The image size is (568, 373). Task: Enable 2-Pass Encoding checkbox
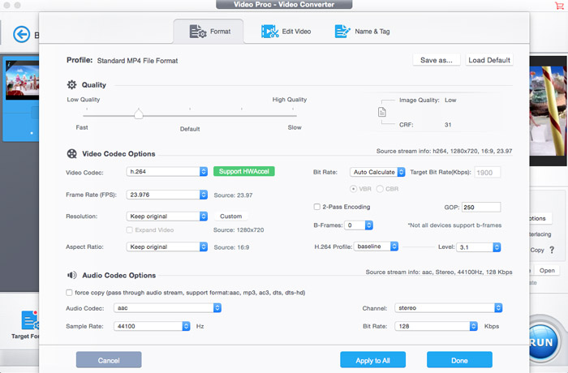[317, 207]
